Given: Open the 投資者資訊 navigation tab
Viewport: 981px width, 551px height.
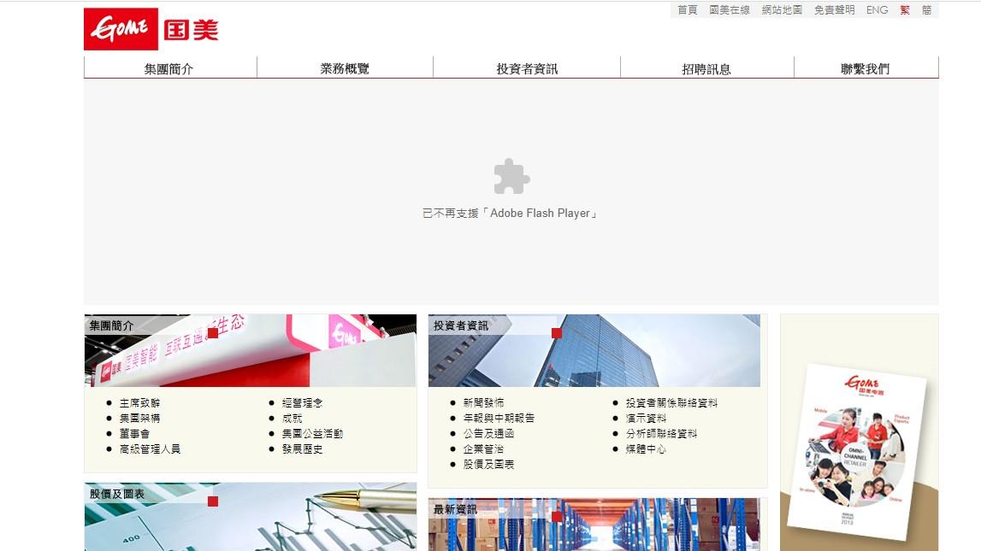Looking at the screenshot, I should tap(527, 68).
